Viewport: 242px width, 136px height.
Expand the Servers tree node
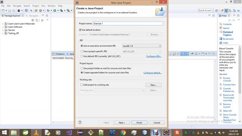pyautogui.click(x=3, y=30)
